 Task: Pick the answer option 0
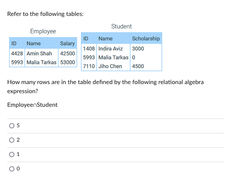tap(13, 169)
